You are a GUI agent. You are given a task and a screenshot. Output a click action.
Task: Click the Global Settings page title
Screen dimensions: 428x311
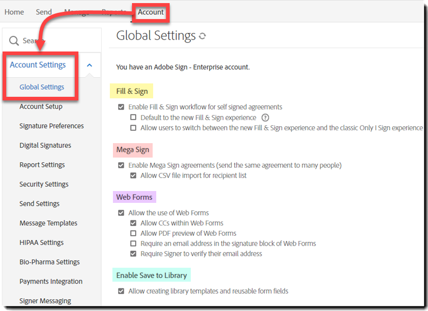click(x=156, y=36)
